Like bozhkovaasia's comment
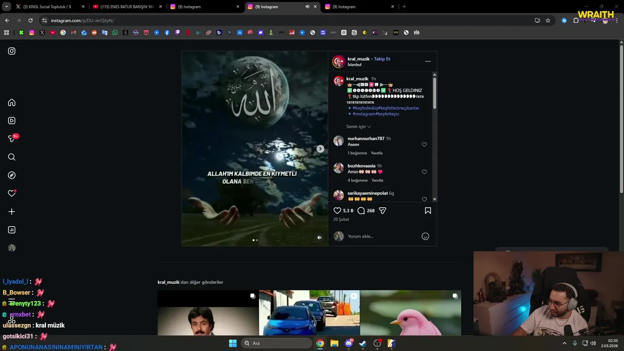 point(424,172)
